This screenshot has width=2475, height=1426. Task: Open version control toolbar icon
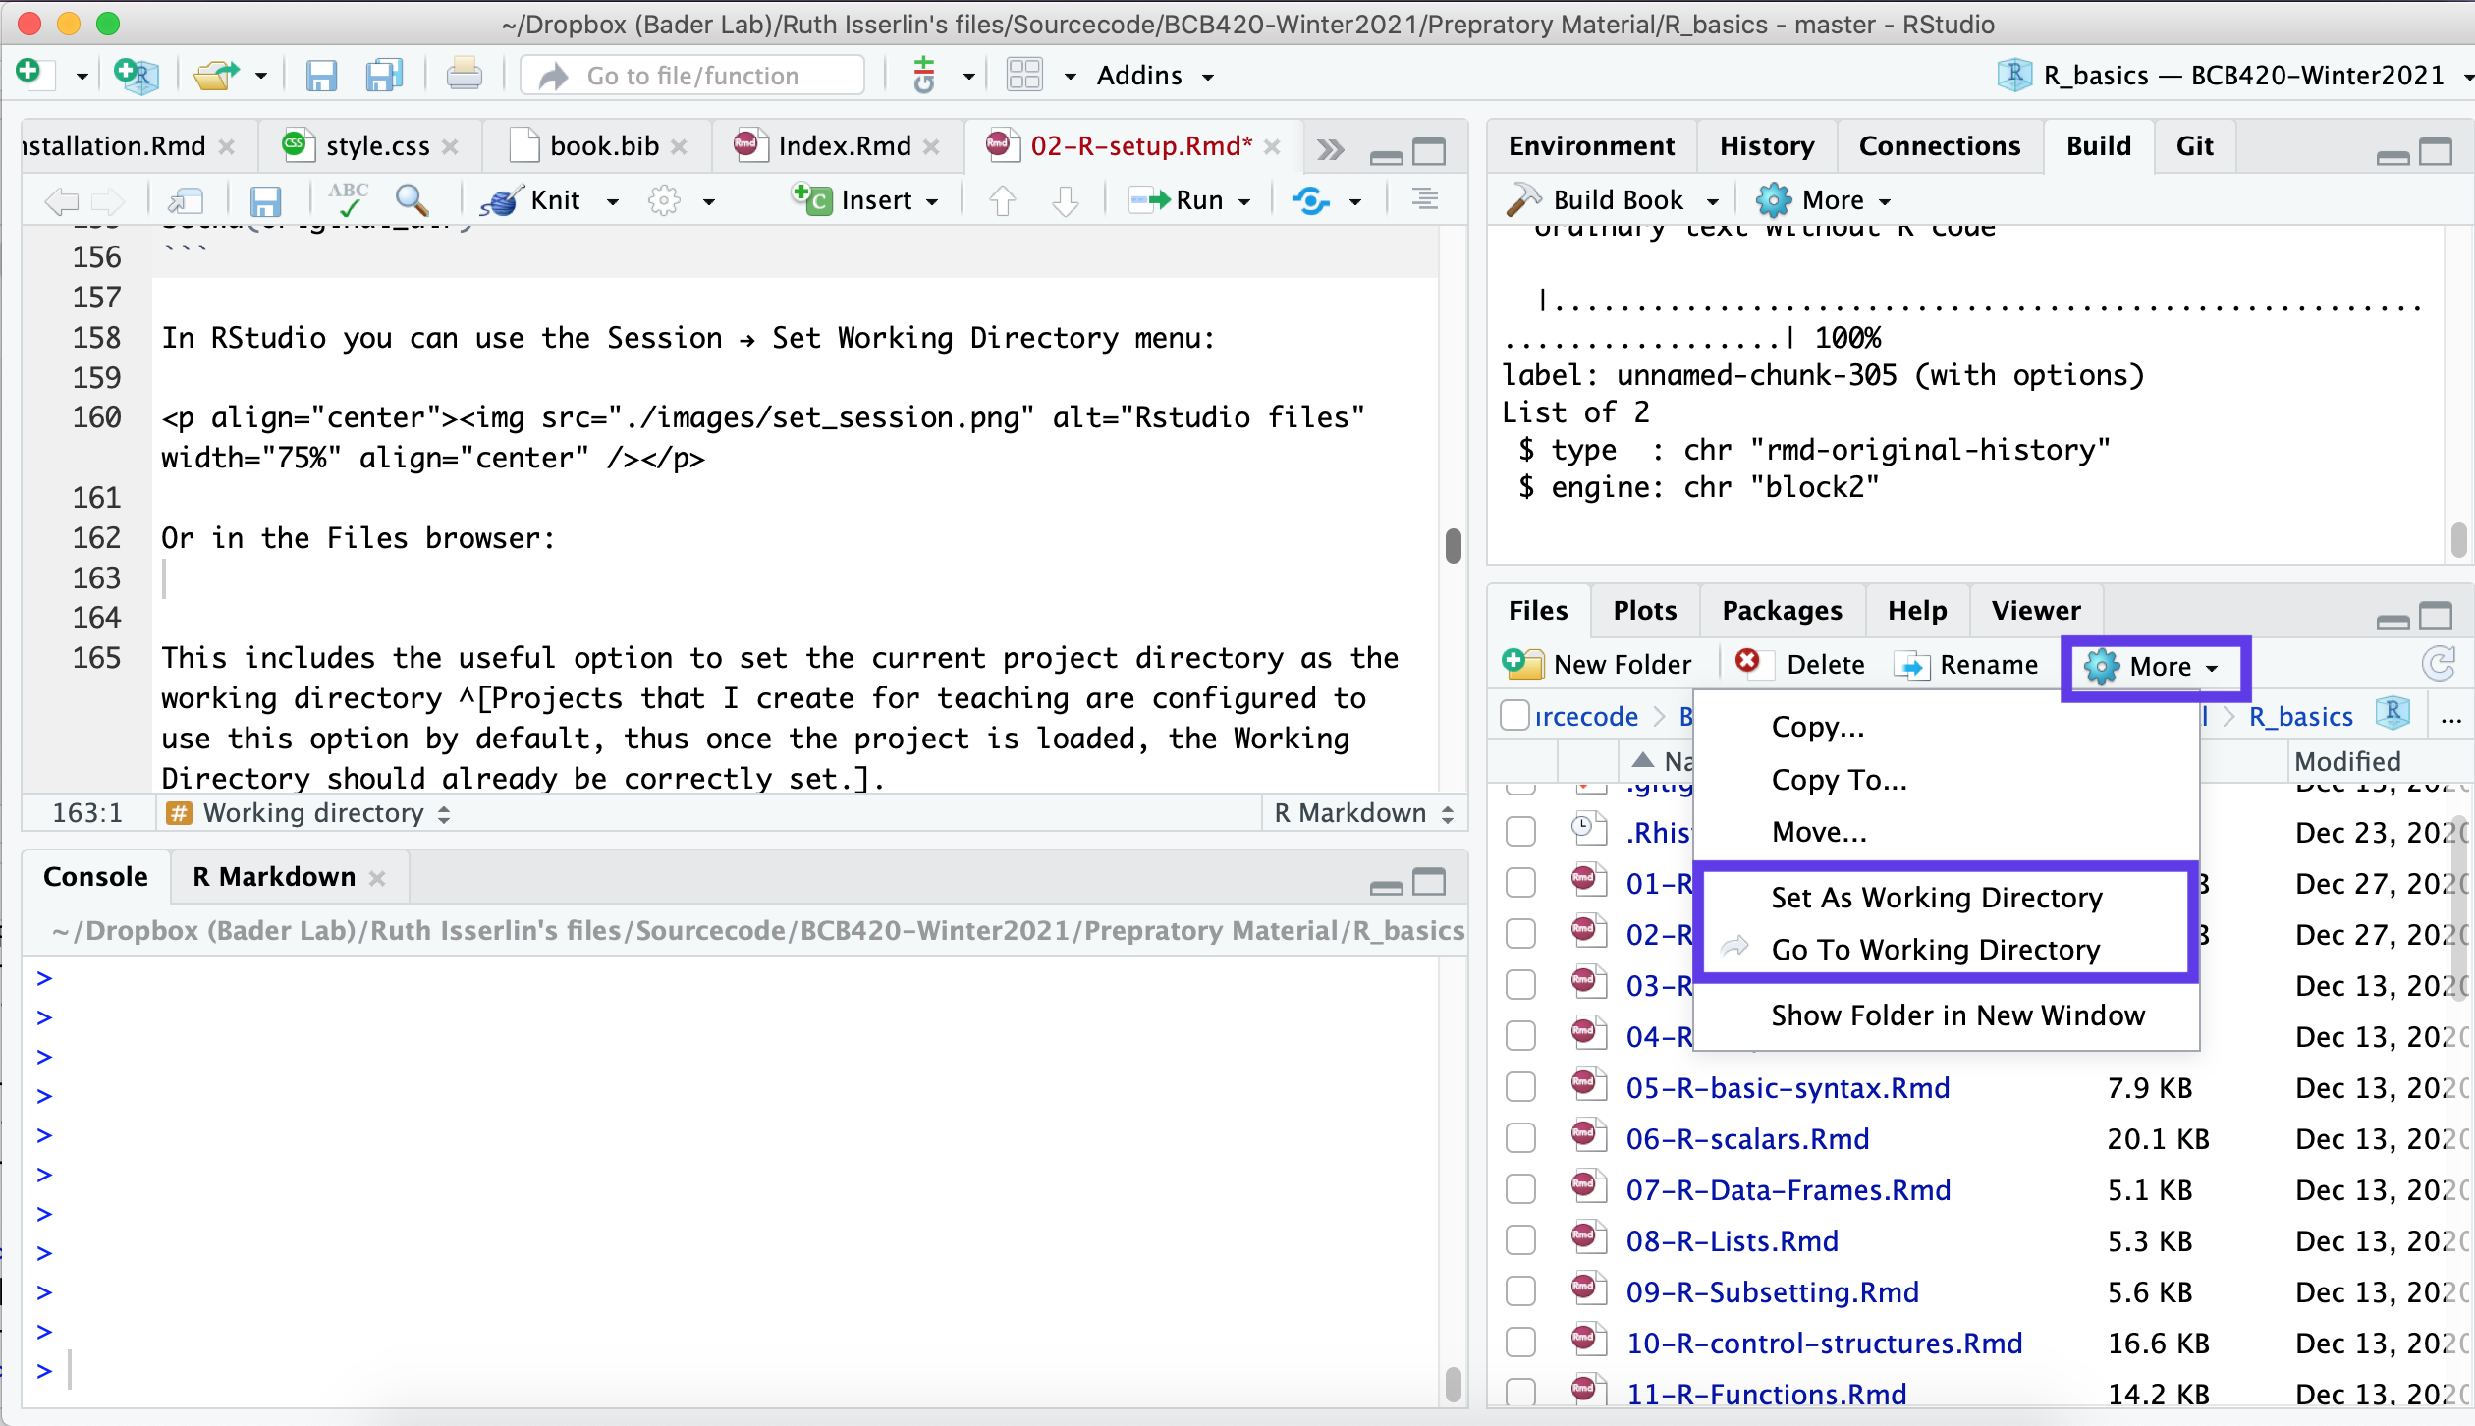(x=923, y=75)
